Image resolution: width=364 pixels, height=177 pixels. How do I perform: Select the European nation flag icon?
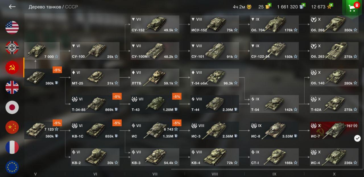point(12,167)
